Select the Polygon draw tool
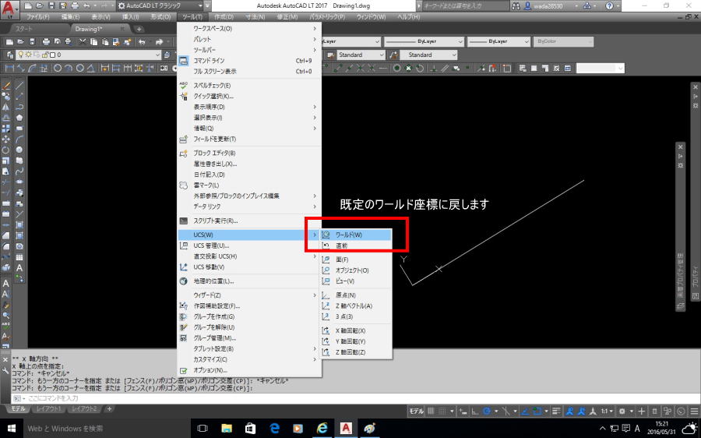 (19, 118)
